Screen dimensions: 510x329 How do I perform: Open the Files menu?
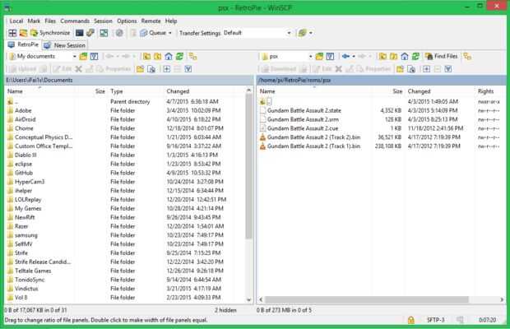(x=50, y=21)
